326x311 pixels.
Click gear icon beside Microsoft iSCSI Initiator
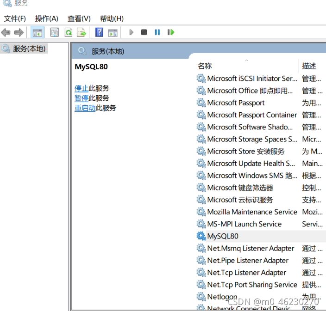tap(201, 79)
